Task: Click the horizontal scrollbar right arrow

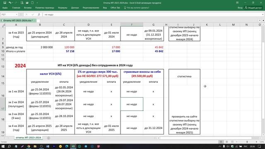Action: [260, 138]
